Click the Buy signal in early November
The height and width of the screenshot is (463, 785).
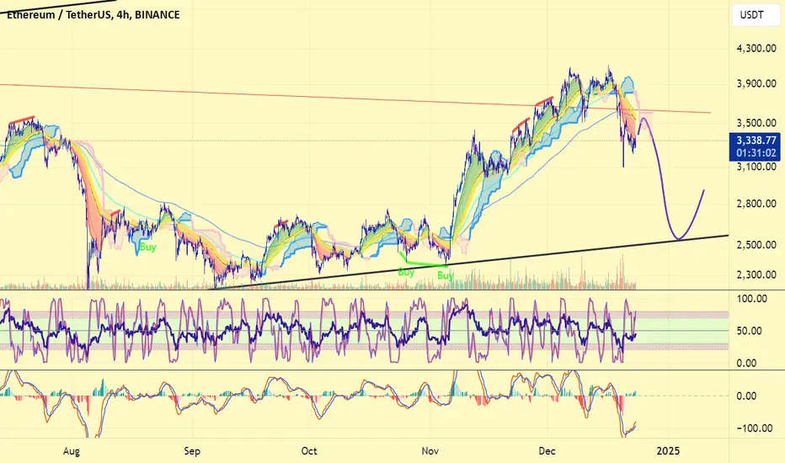(445, 275)
